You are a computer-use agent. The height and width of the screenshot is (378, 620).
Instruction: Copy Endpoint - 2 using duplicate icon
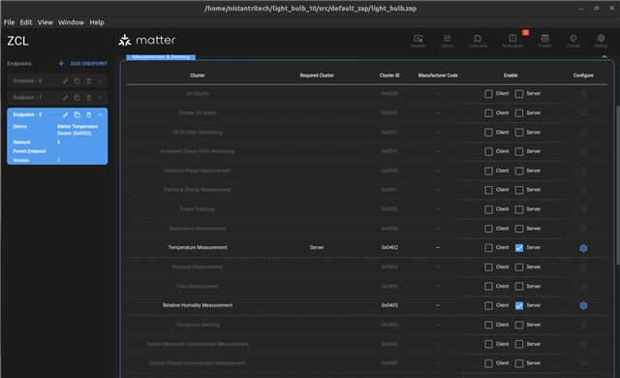click(x=77, y=114)
